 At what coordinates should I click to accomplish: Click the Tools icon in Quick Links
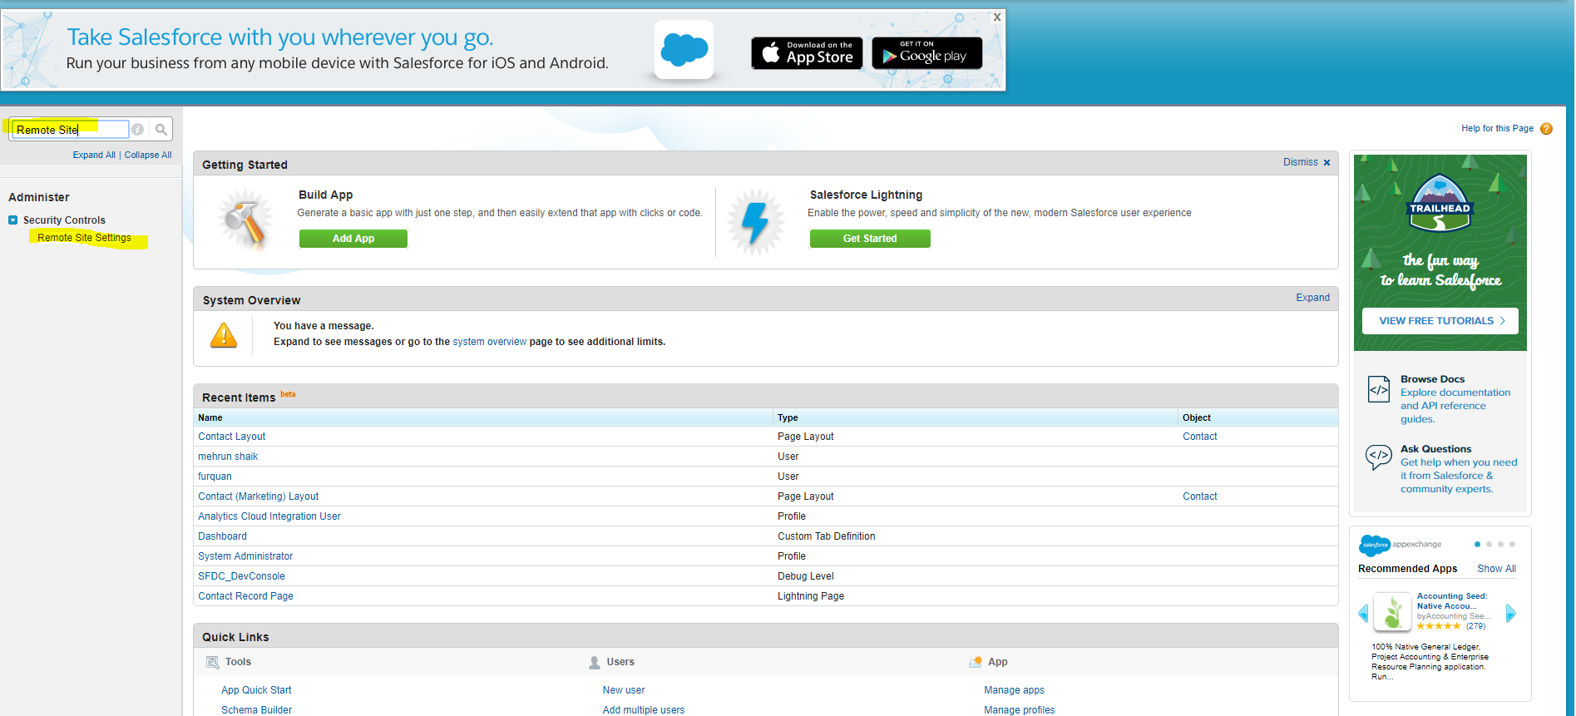coord(213,663)
